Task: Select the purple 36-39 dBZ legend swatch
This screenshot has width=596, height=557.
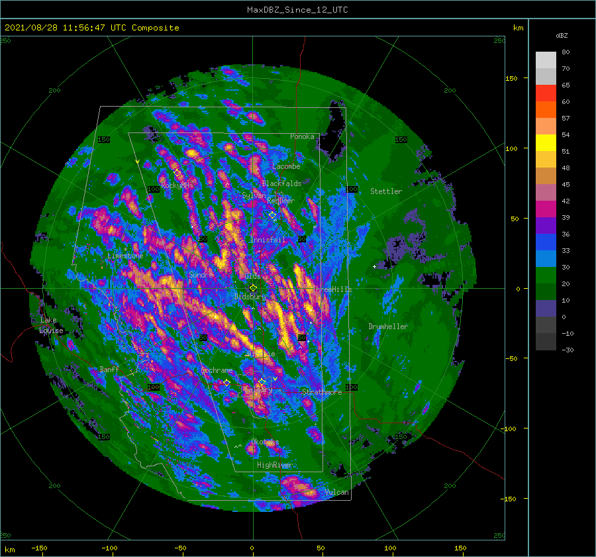Action: 546,226
